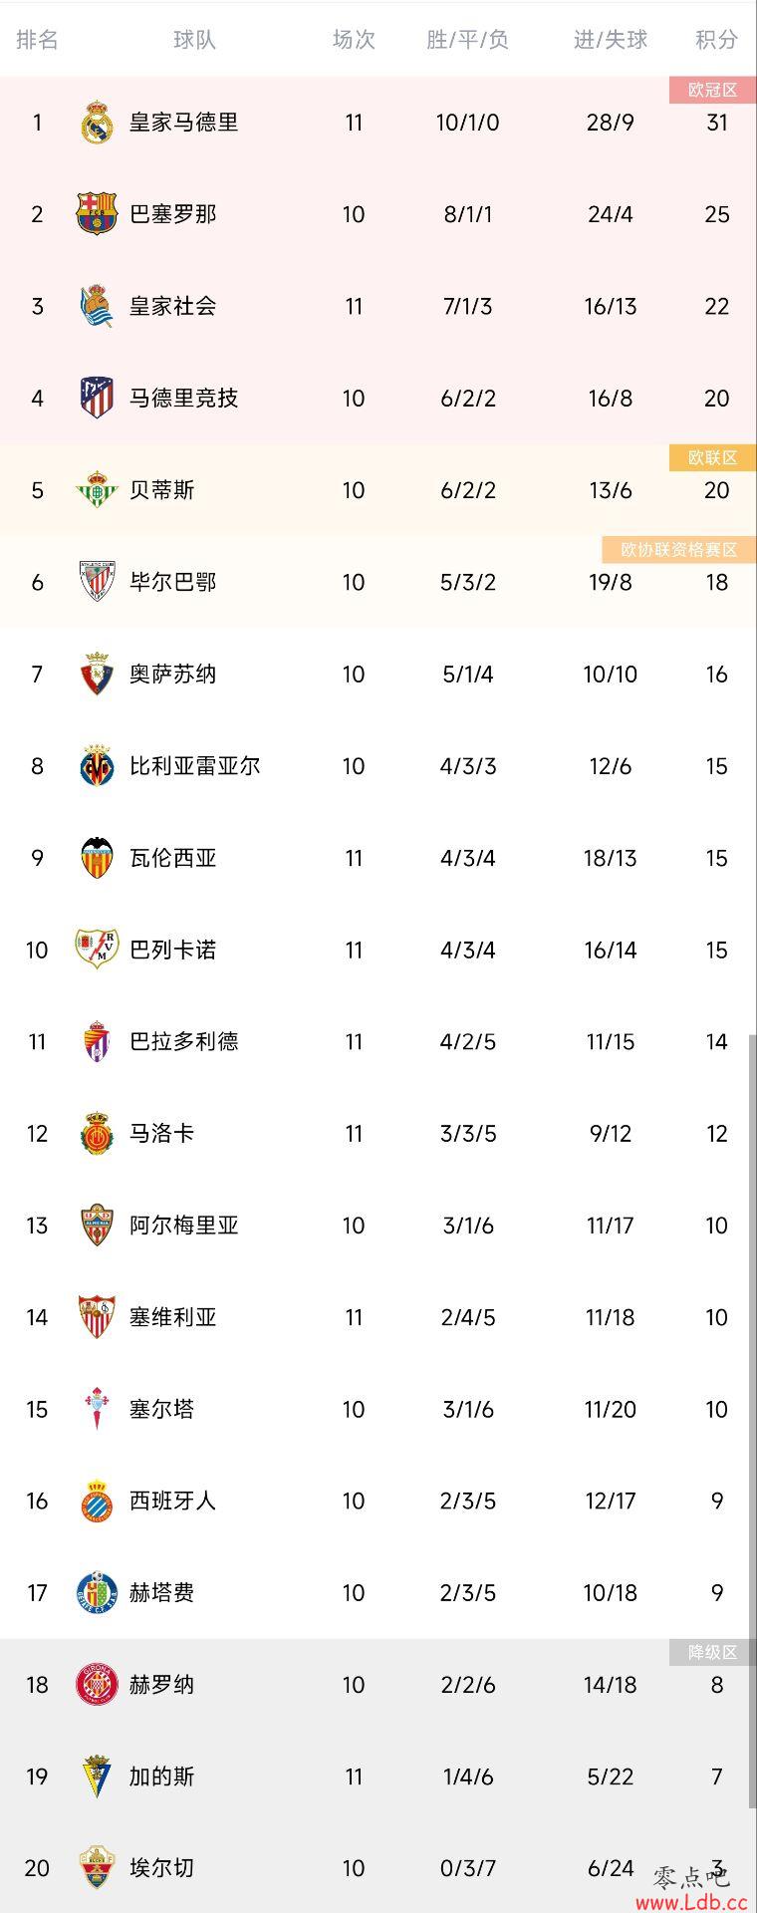This screenshot has width=757, height=1913.
Task: Open the Barcelona team crest
Action: pyautogui.click(x=97, y=214)
